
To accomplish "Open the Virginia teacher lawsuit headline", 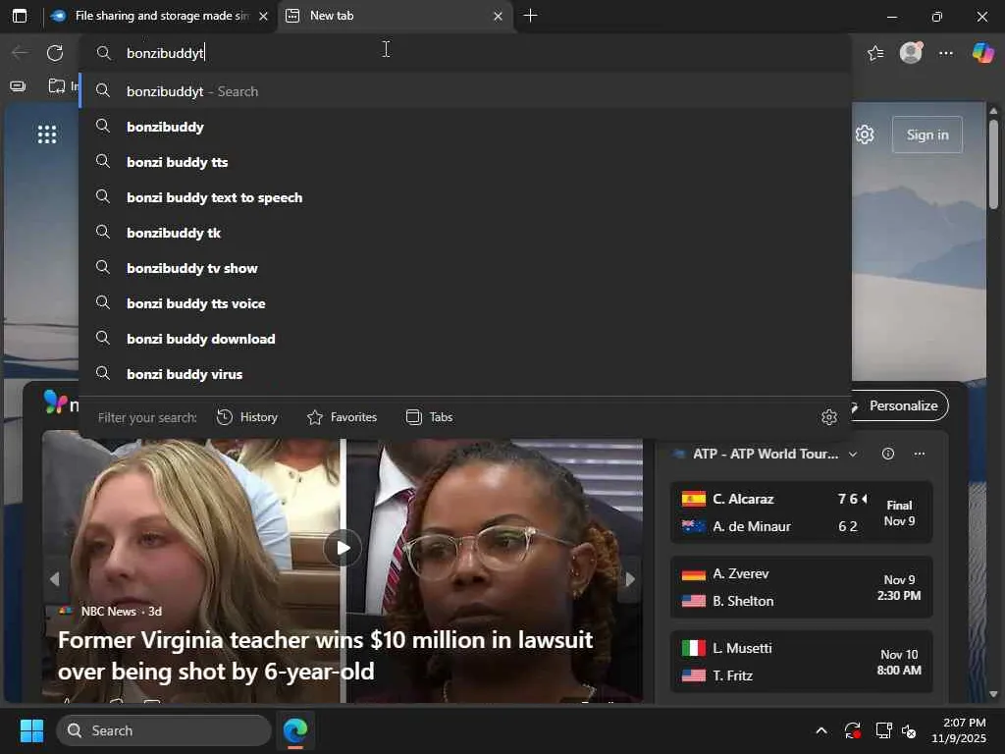I will [325, 655].
